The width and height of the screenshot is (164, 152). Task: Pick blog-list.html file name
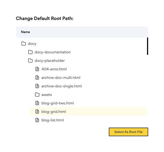tap(53, 120)
